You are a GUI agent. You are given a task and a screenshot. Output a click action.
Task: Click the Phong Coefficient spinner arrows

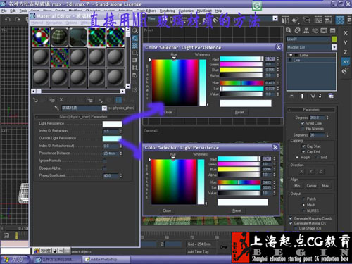(x=121, y=176)
